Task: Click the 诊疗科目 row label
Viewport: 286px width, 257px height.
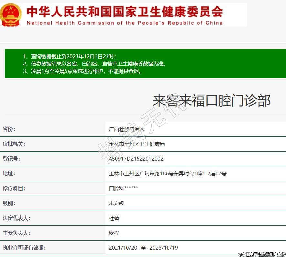Action: pos(14,189)
